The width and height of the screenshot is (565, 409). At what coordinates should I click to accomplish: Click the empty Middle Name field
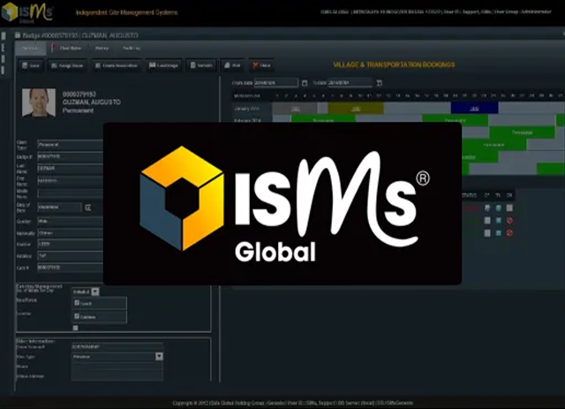pyautogui.click(x=71, y=193)
